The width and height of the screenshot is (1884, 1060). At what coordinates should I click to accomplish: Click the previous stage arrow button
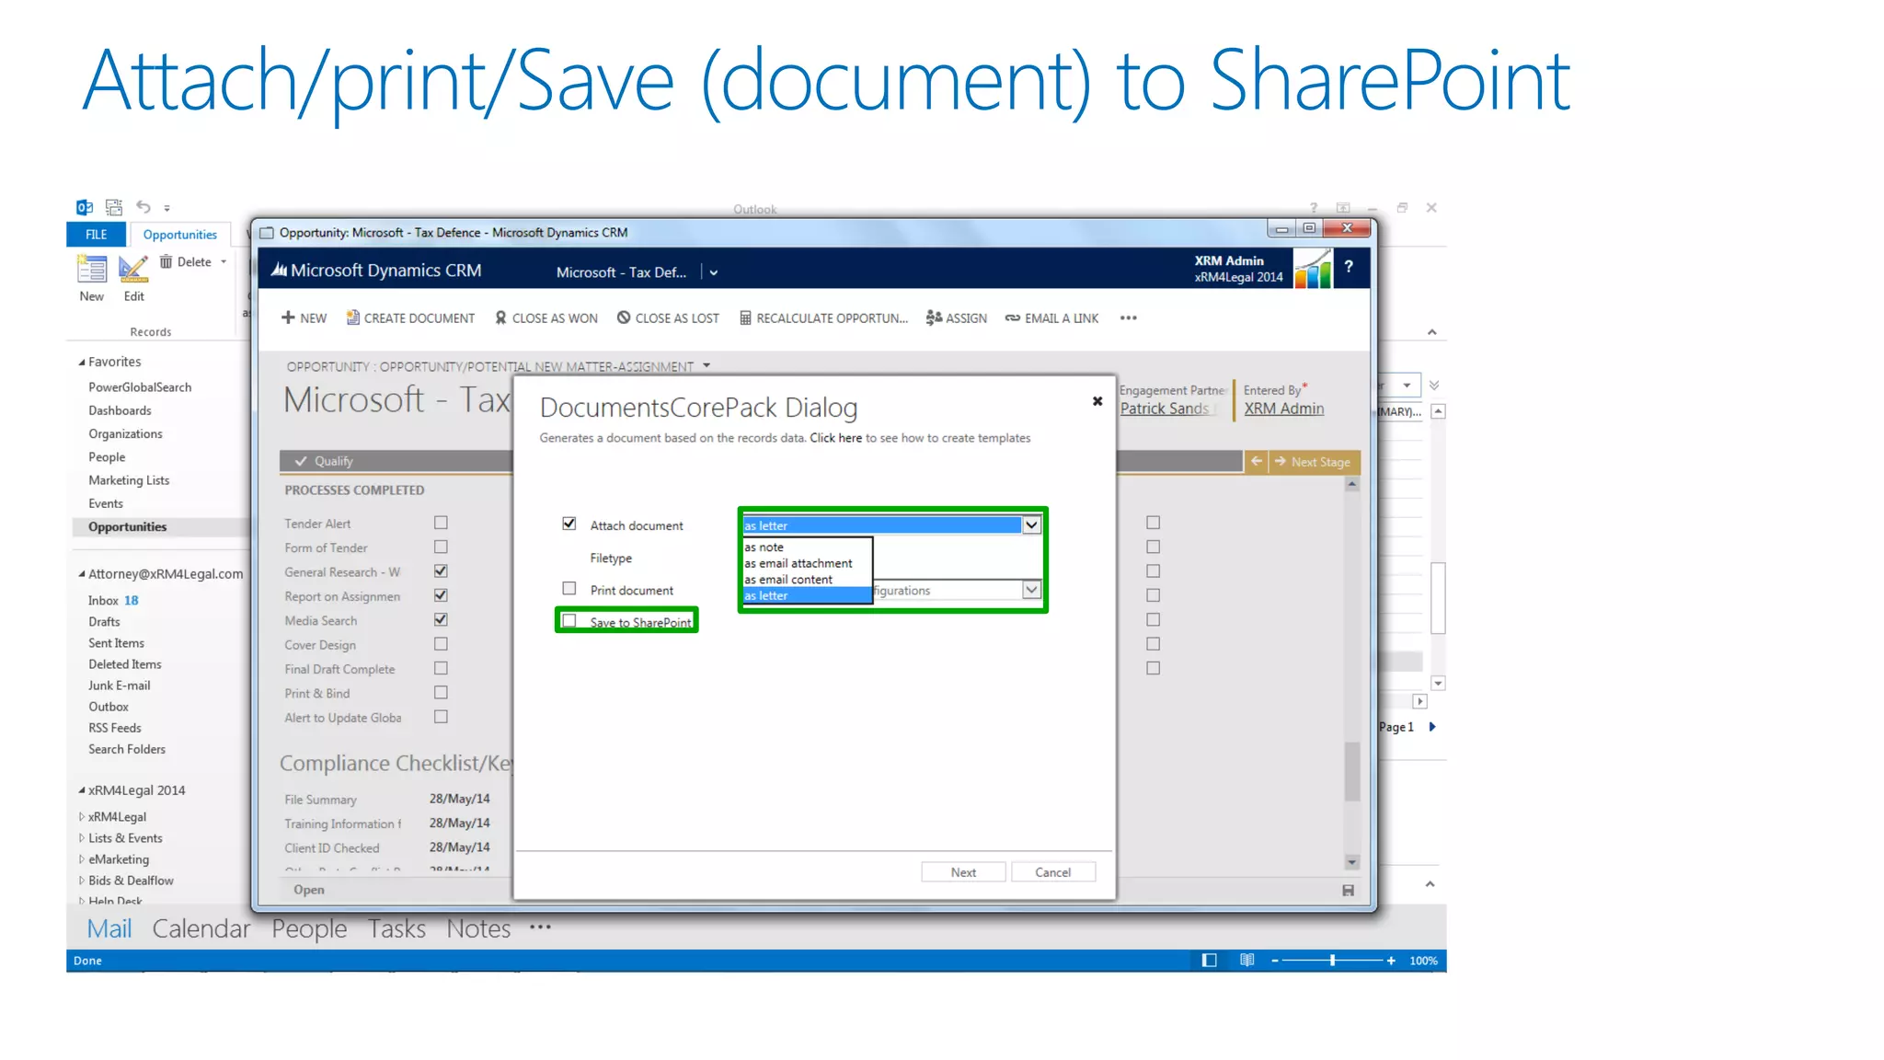(x=1257, y=462)
